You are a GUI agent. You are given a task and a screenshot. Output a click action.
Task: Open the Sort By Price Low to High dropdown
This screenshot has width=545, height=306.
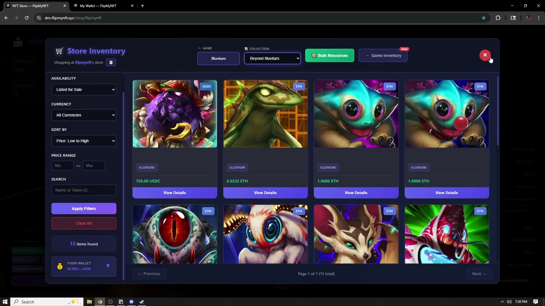(84, 141)
